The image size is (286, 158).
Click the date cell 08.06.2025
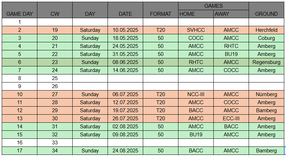coord(125,62)
